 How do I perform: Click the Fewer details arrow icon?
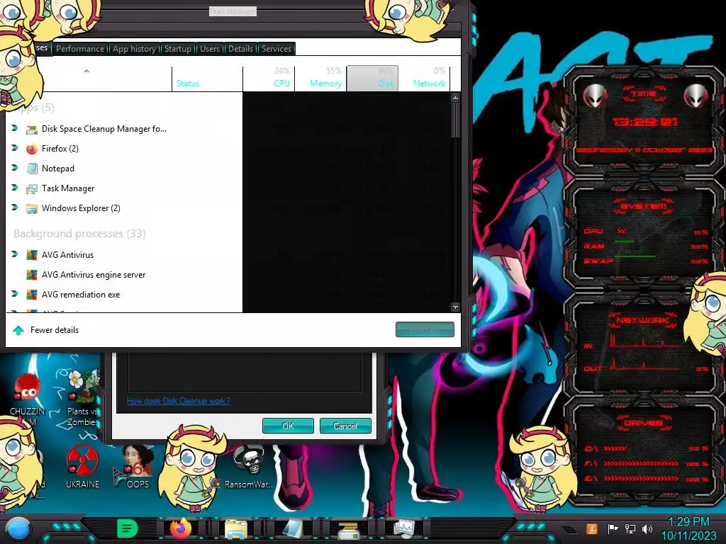pyautogui.click(x=18, y=330)
